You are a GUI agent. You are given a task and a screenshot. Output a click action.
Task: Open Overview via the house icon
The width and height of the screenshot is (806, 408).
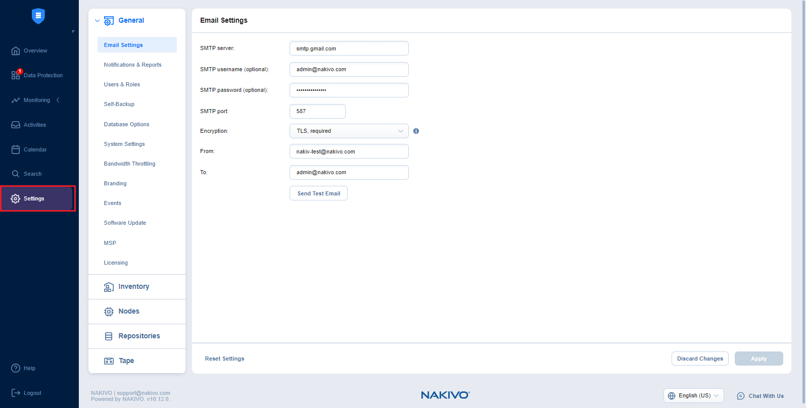(16, 50)
